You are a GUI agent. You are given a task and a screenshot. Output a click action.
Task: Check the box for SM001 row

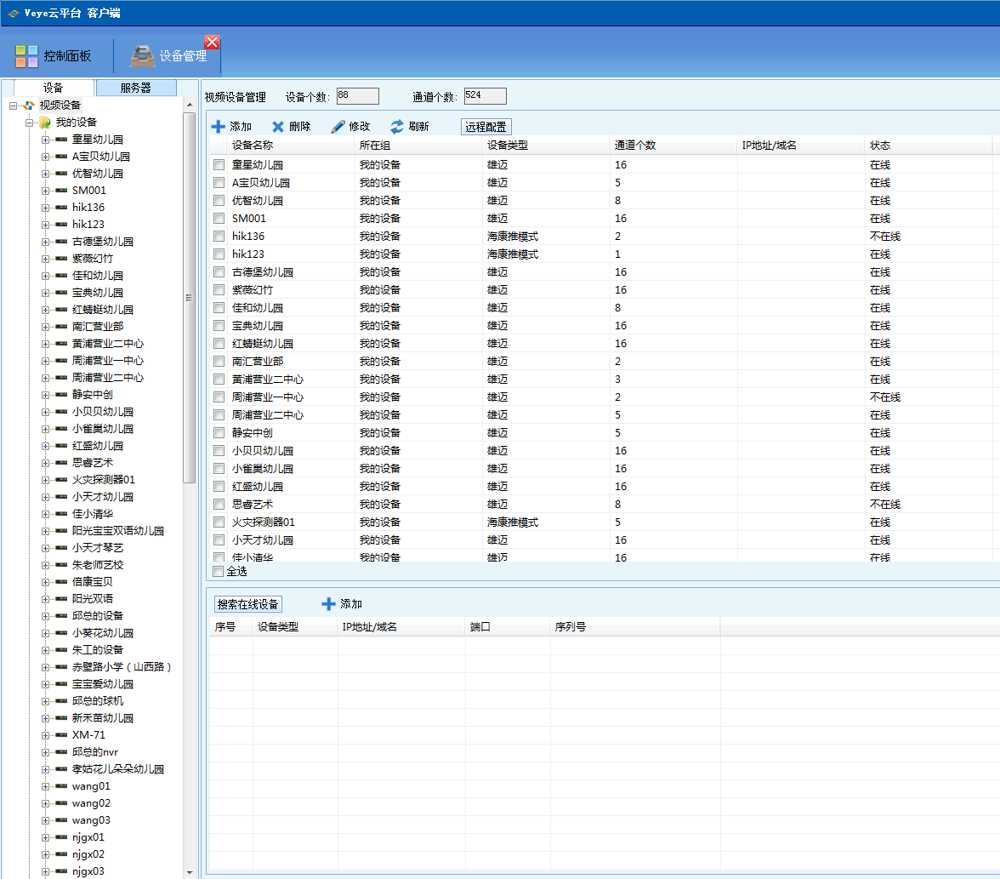[x=219, y=219]
